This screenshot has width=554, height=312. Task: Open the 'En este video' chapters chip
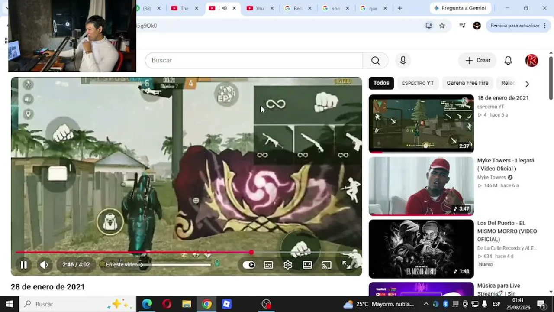(125, 265)
